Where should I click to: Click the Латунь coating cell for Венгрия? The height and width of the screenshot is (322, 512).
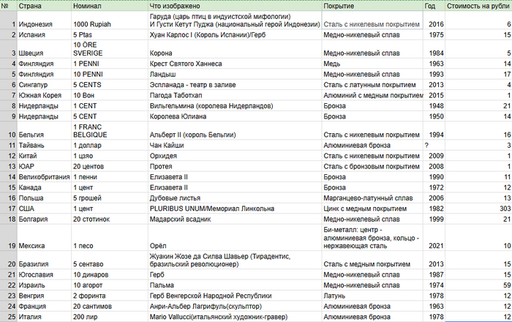click(x=372, y=296)
